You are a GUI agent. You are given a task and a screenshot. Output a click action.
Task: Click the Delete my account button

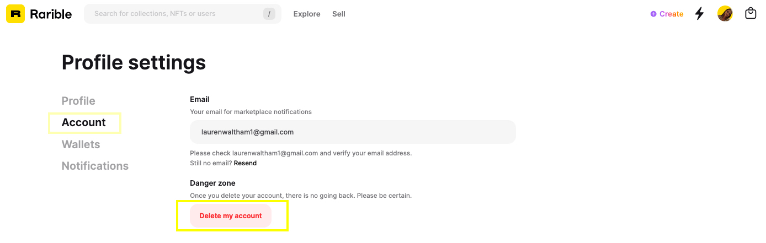tap(231, 215)
